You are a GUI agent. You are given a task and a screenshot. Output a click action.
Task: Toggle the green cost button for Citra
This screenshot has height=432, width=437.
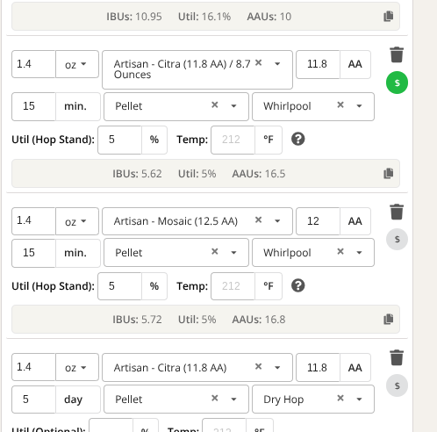tap(397, 83)
